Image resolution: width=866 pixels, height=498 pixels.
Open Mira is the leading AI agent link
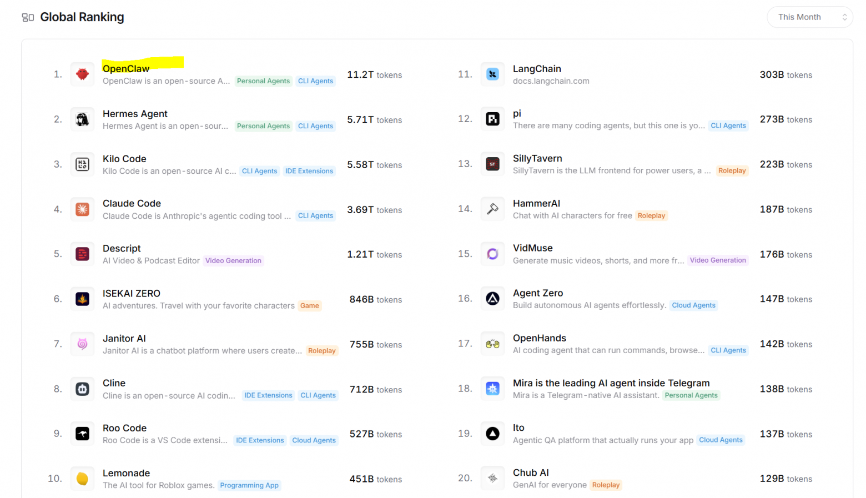[x=611, y=383]
